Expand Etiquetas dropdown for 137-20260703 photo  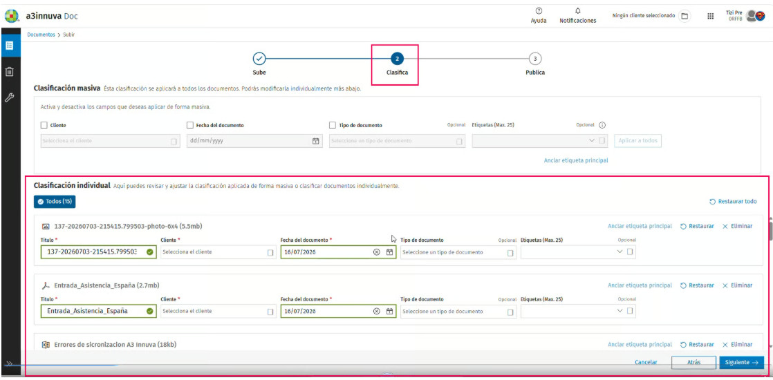620,252
